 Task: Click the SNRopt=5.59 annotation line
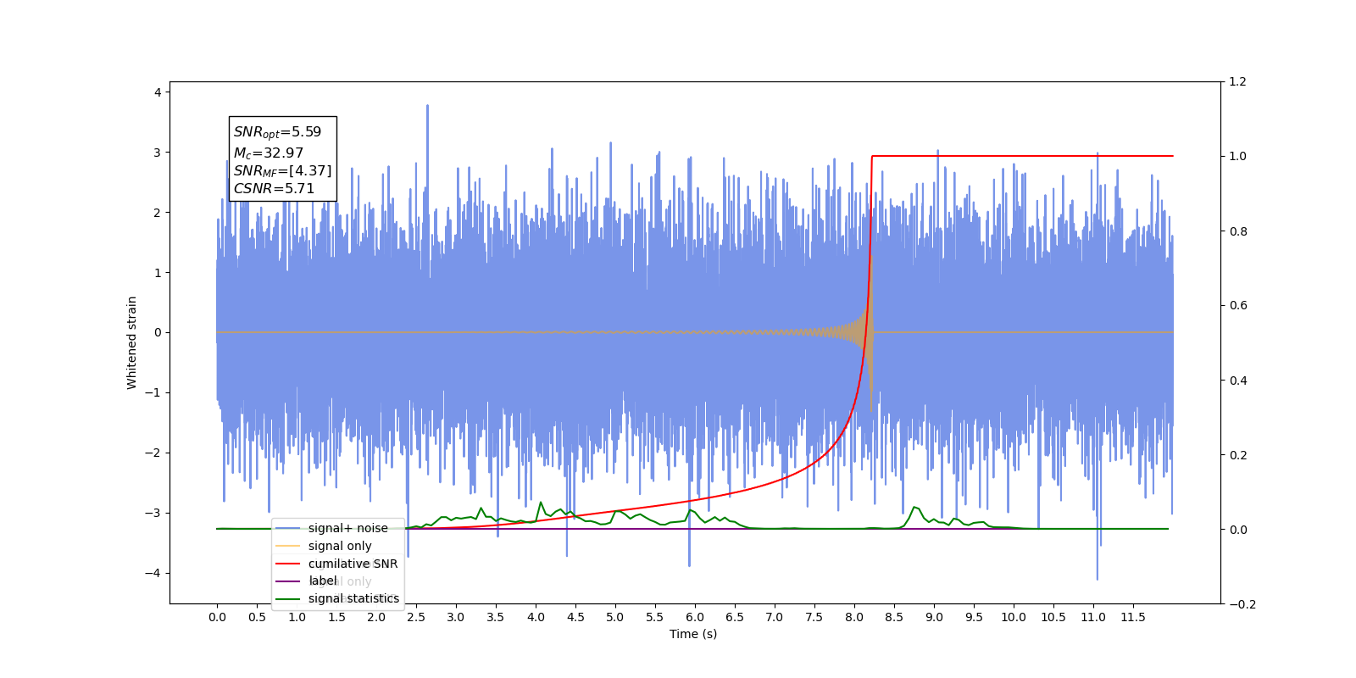point(277,132)
